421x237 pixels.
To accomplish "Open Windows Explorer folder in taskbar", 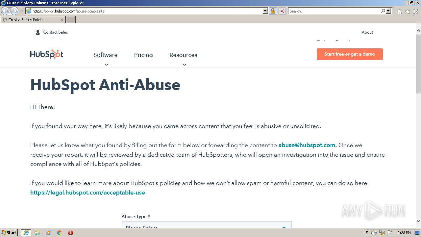I will tap(37, 233).
